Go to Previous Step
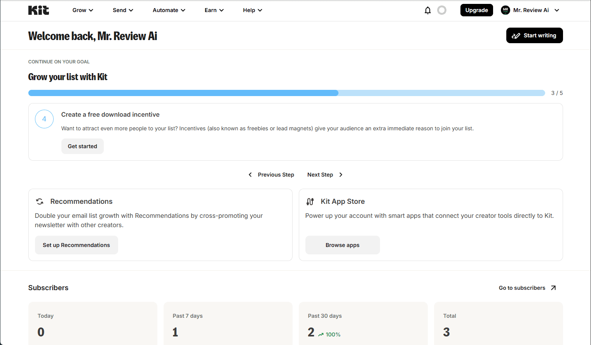 [x=271, y=175]
